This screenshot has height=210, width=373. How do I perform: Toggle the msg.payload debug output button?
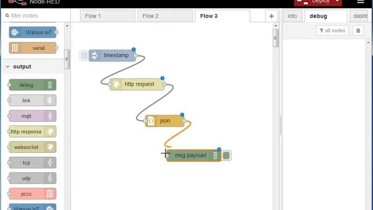point(226,156)
